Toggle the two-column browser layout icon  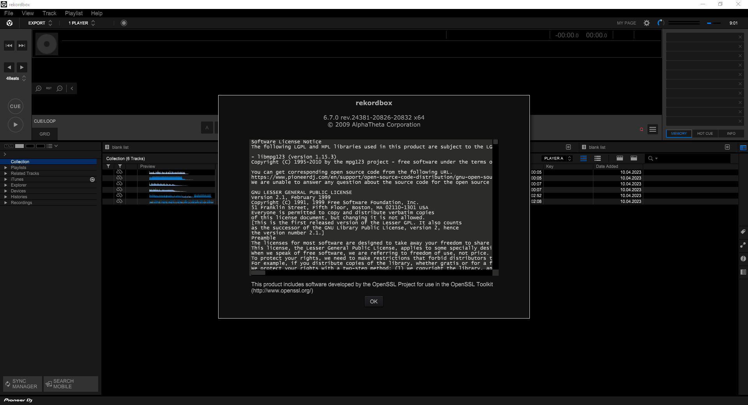pyautogui.click(x=634, y=158)
